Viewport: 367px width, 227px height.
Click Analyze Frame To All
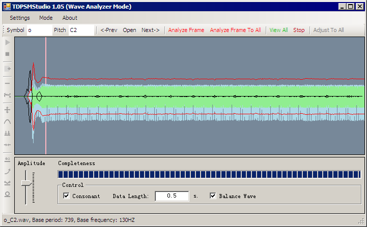click(235, 30)
